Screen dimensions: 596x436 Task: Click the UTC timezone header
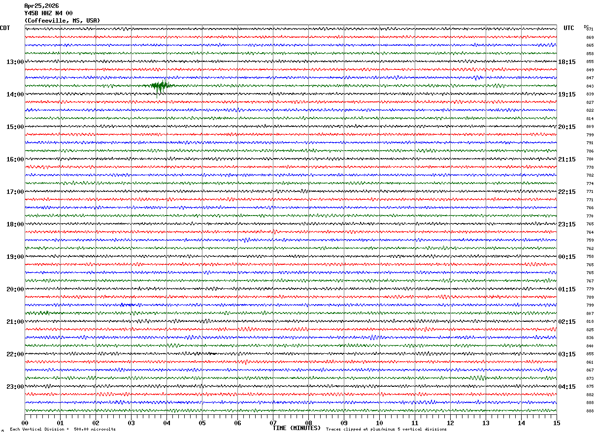(x=569, y=28)
